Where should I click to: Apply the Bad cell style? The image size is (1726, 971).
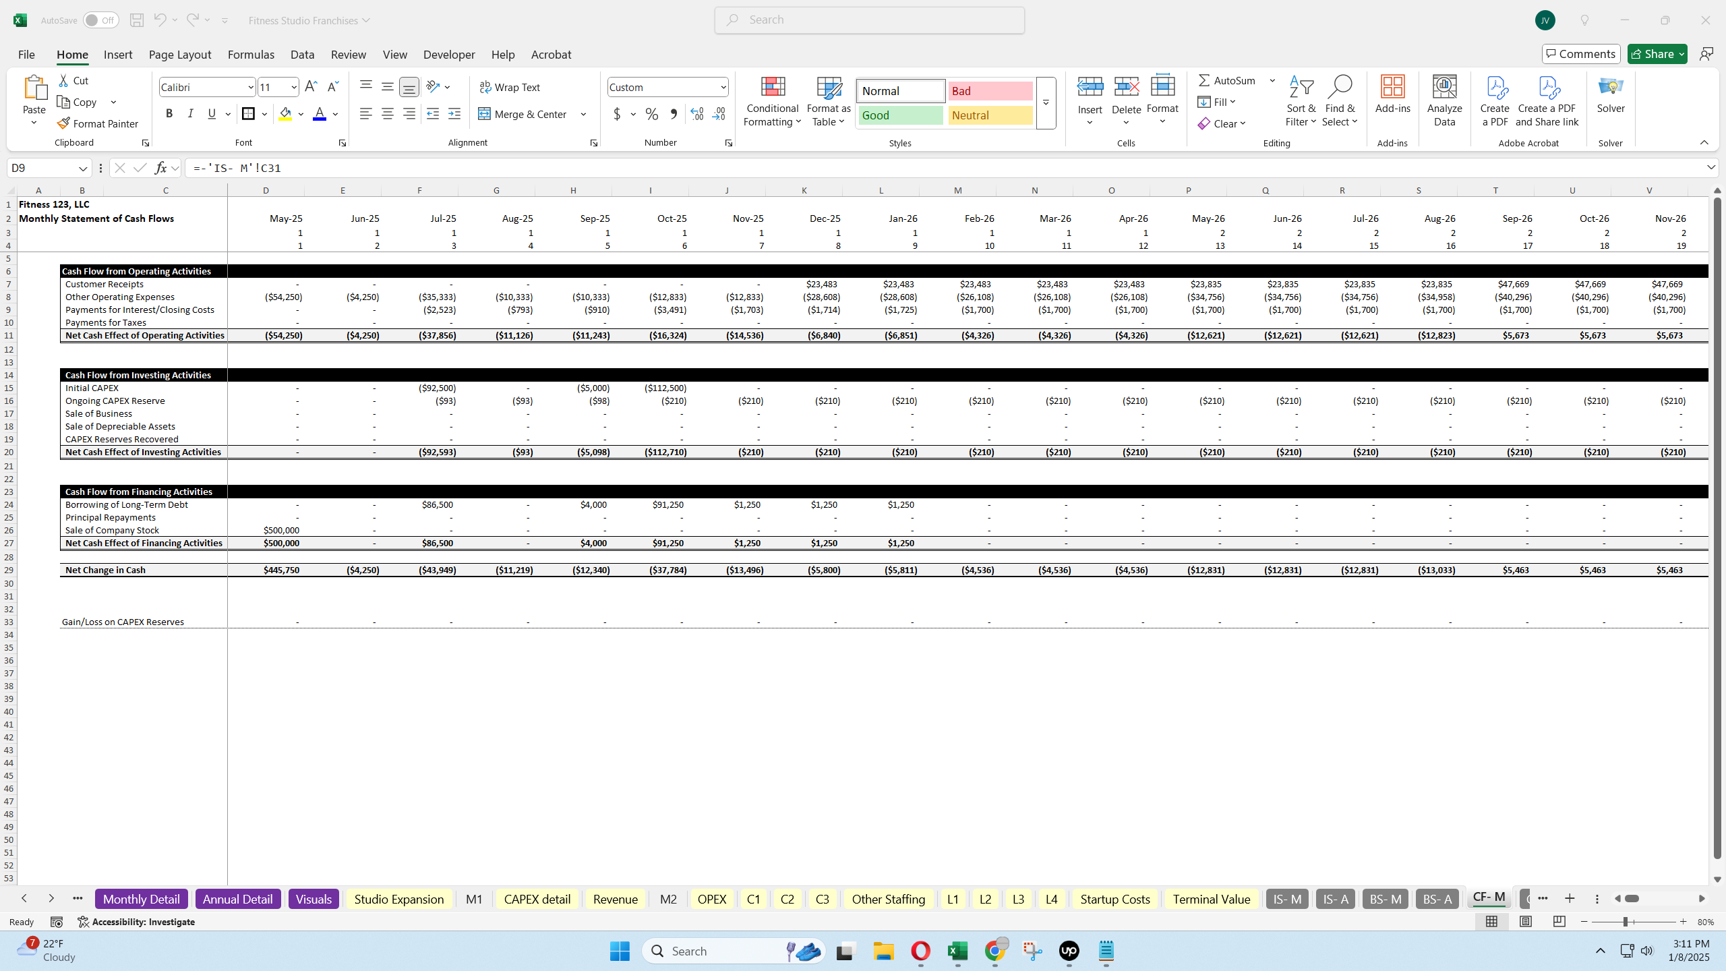click(990, 91)
